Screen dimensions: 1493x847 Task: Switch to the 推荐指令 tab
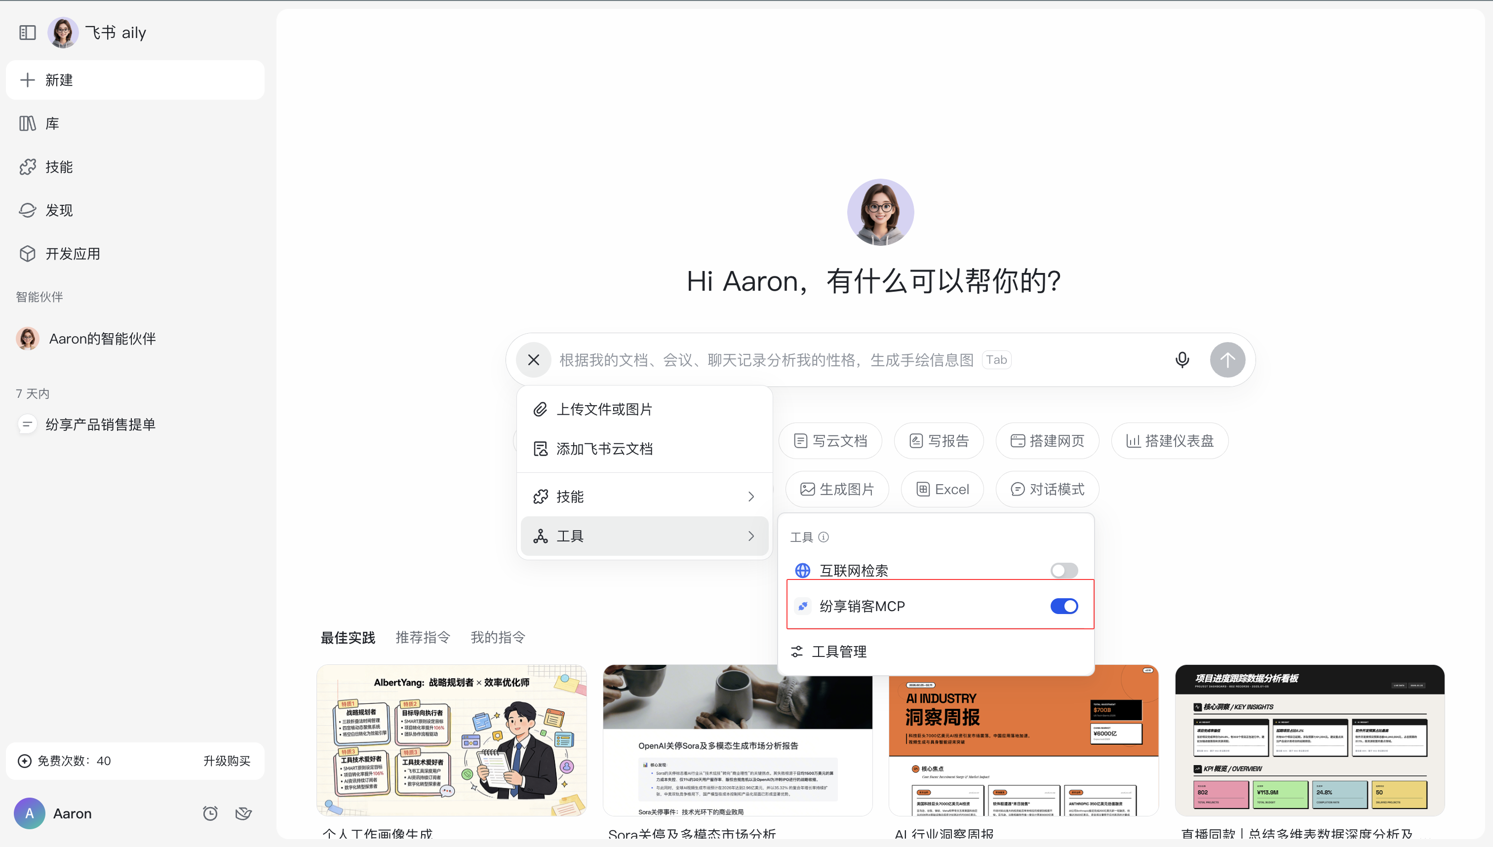tap(423, 637)
